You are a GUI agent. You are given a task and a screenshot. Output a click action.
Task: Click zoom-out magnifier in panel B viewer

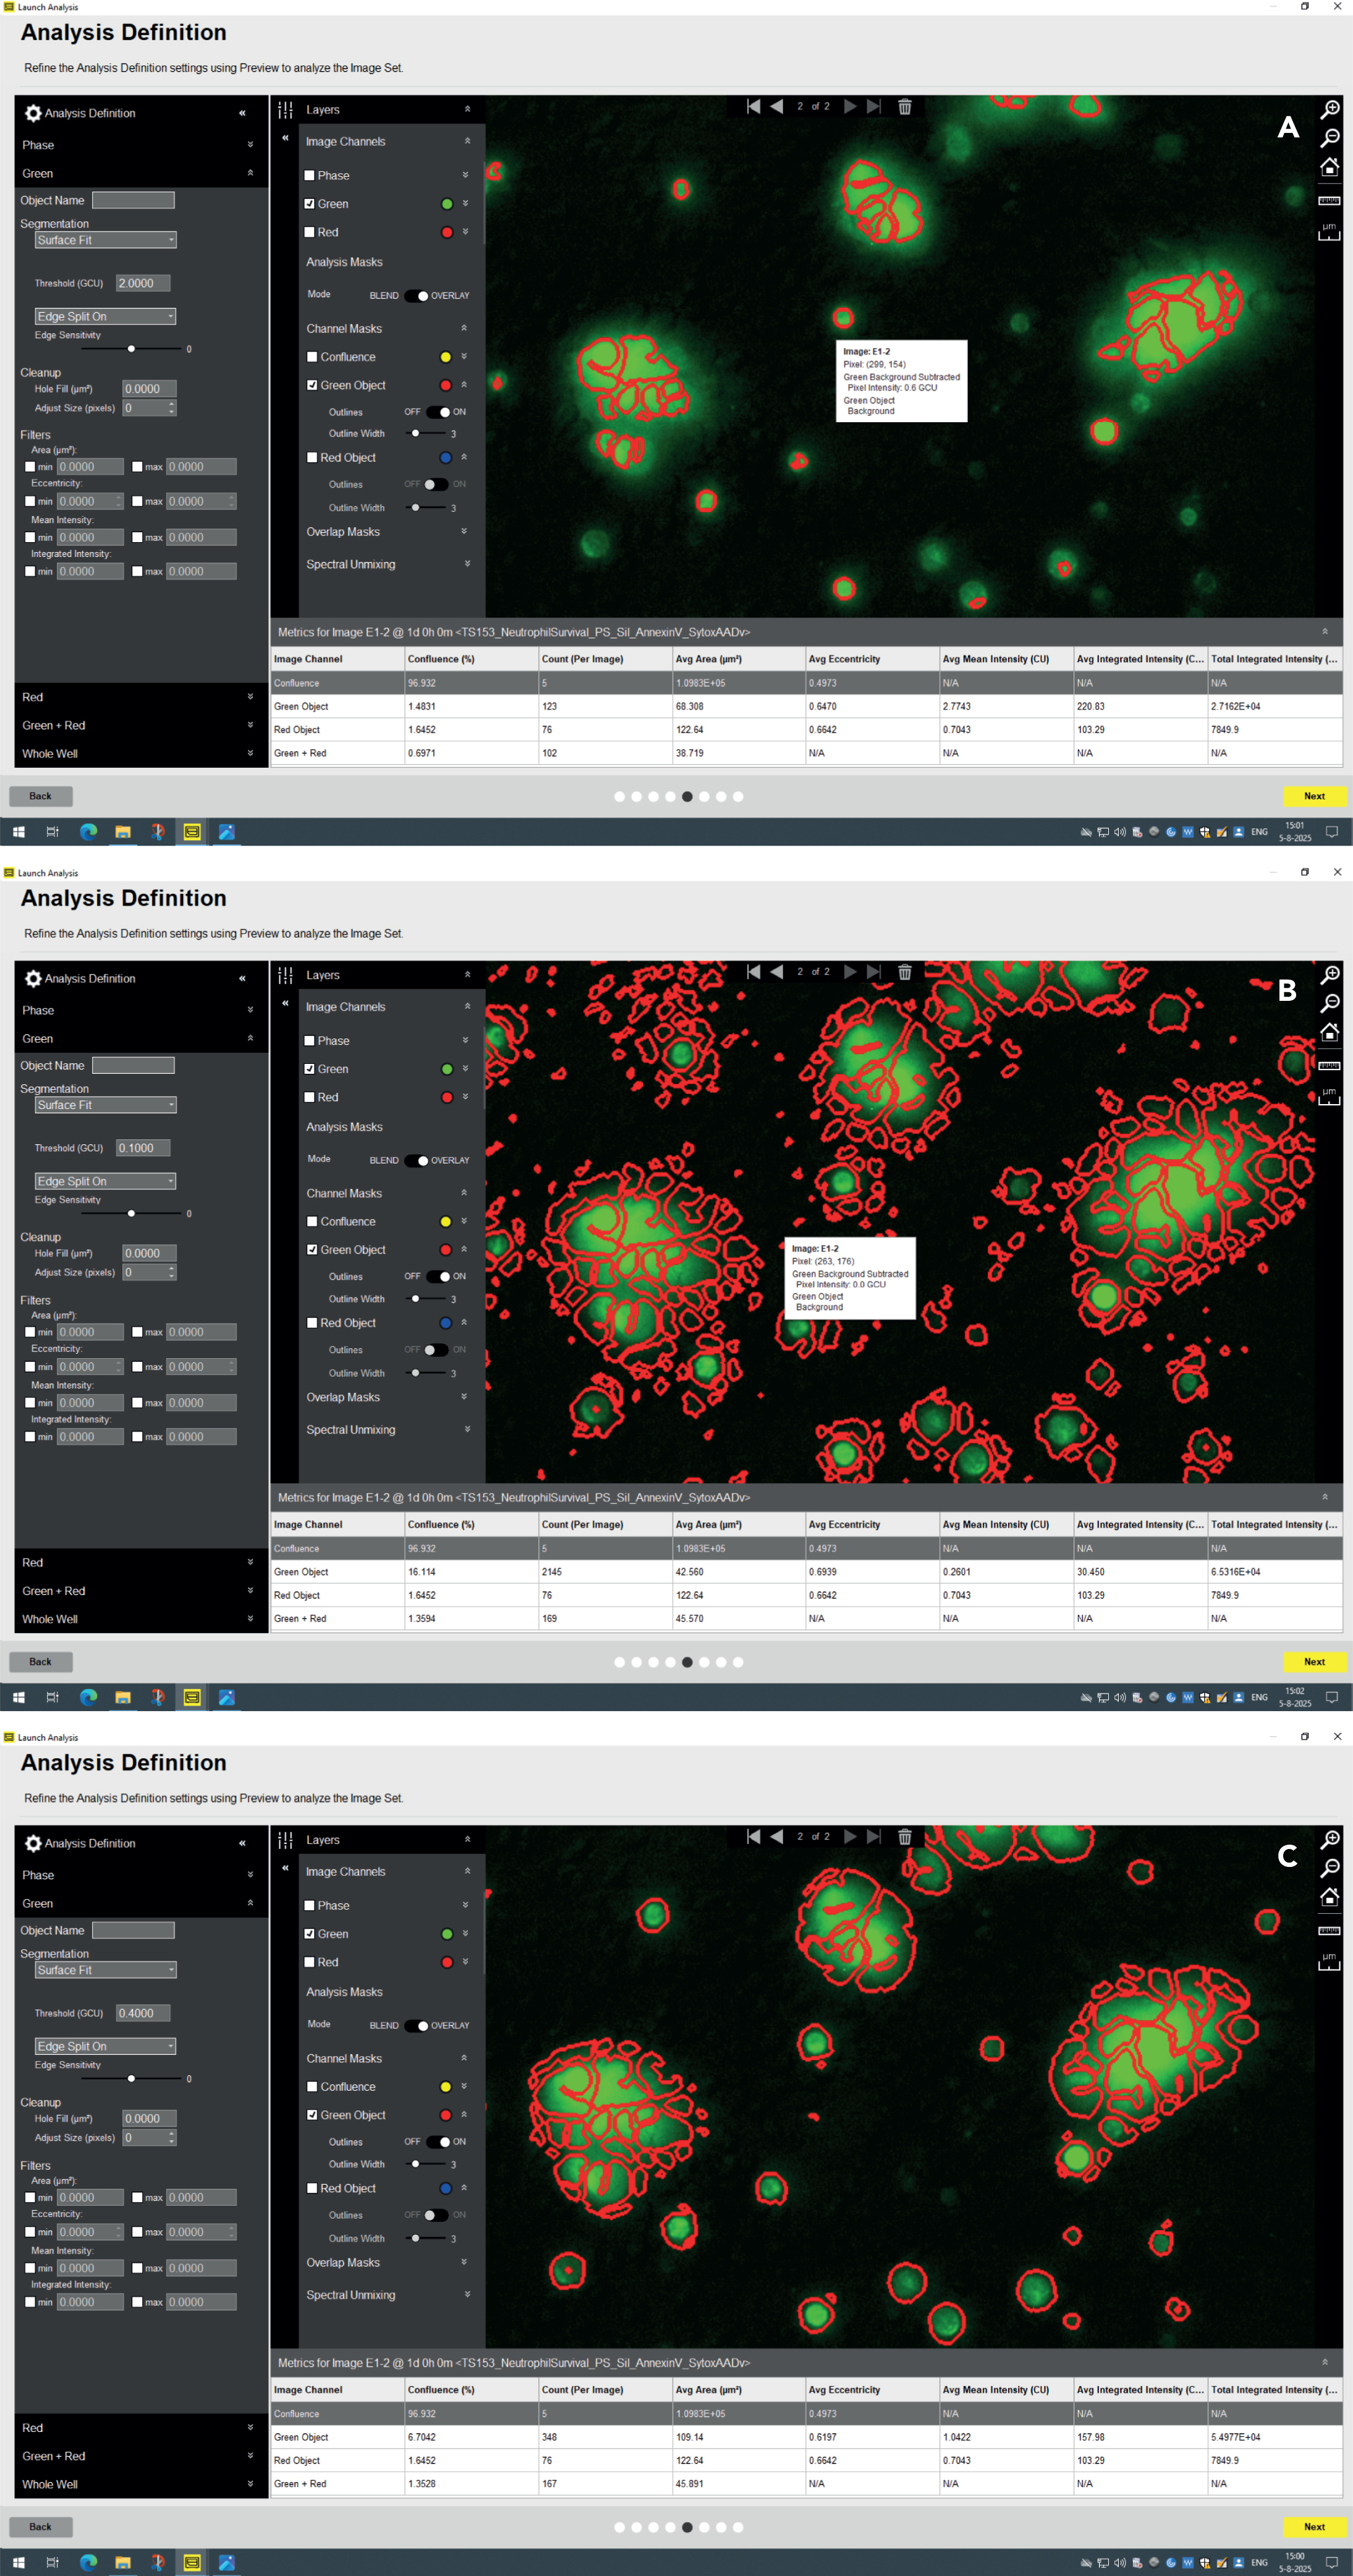pyautogui.click(x=1330, y=1003)
